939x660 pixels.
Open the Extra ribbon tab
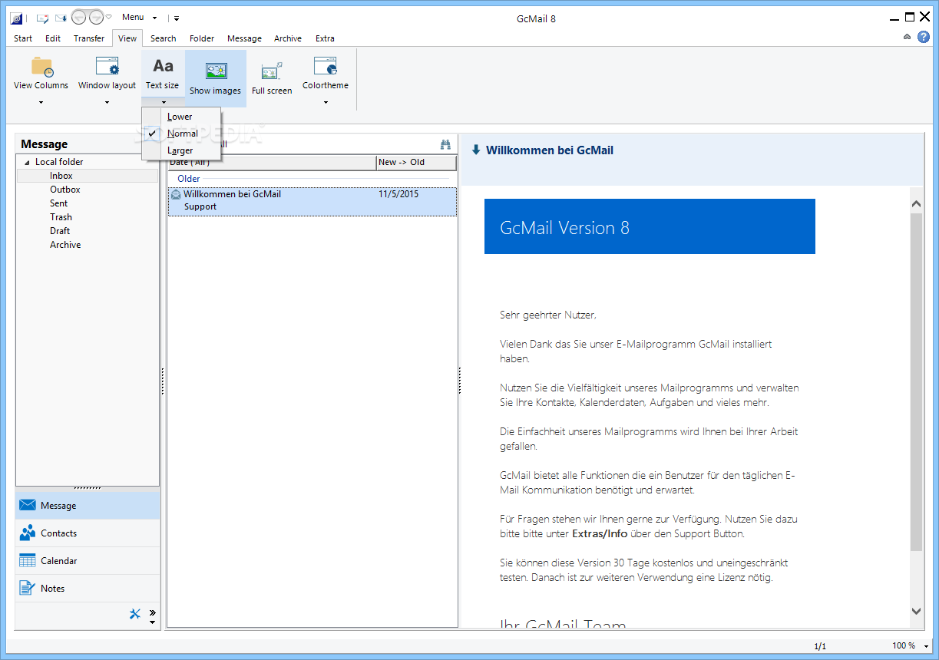[x=325, y=38]
